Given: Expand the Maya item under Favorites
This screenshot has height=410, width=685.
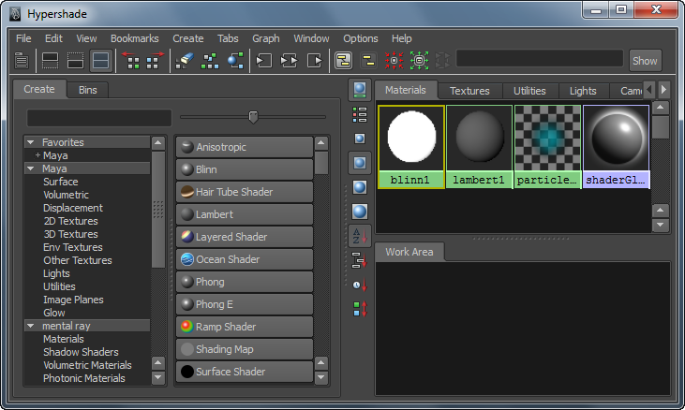Looking at the screenshot, I should tap(37, 155).
